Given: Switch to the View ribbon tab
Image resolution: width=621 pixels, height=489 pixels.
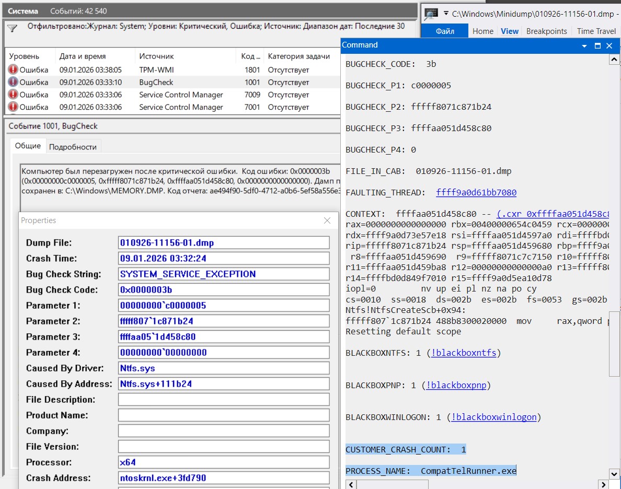Looking at the screenshot, I should coord(509,31).
